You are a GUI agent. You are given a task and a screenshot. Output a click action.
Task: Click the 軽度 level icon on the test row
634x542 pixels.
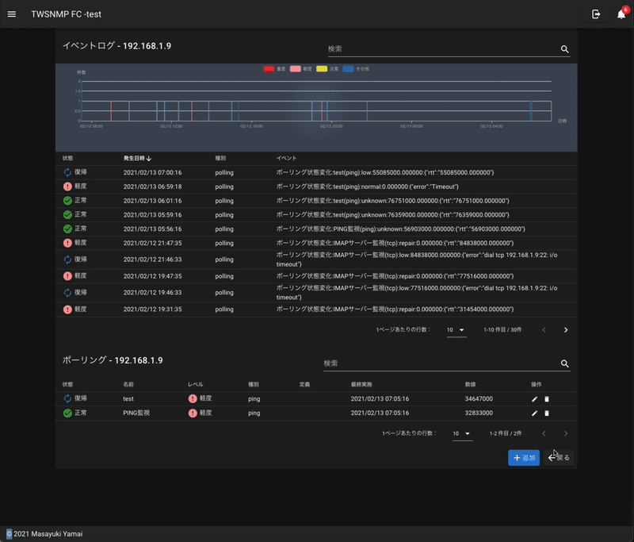[x=192, y=397]
